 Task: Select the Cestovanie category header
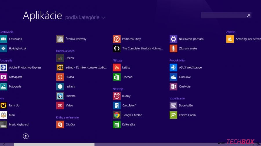7,32
